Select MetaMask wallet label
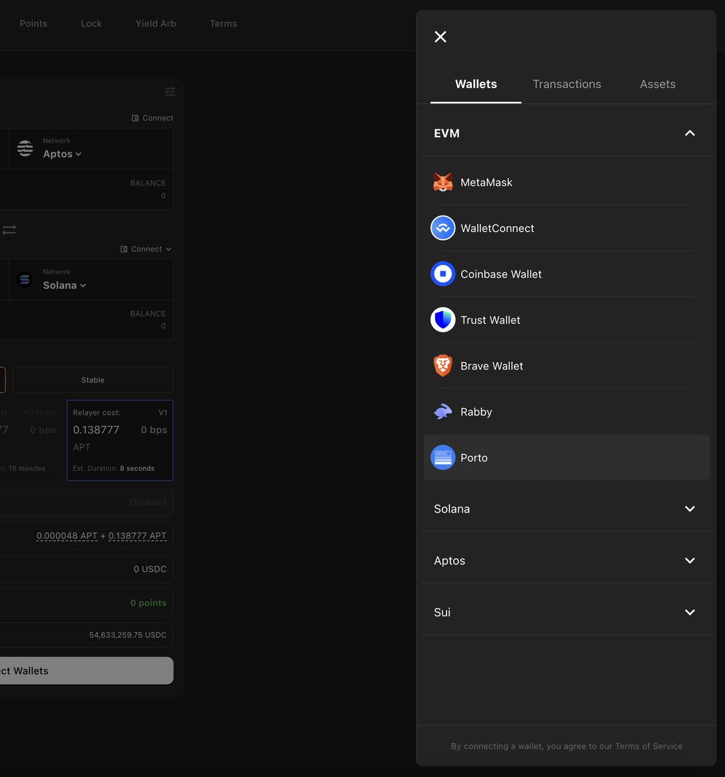Screen dimensions: 725x777 tap(486, 183)
